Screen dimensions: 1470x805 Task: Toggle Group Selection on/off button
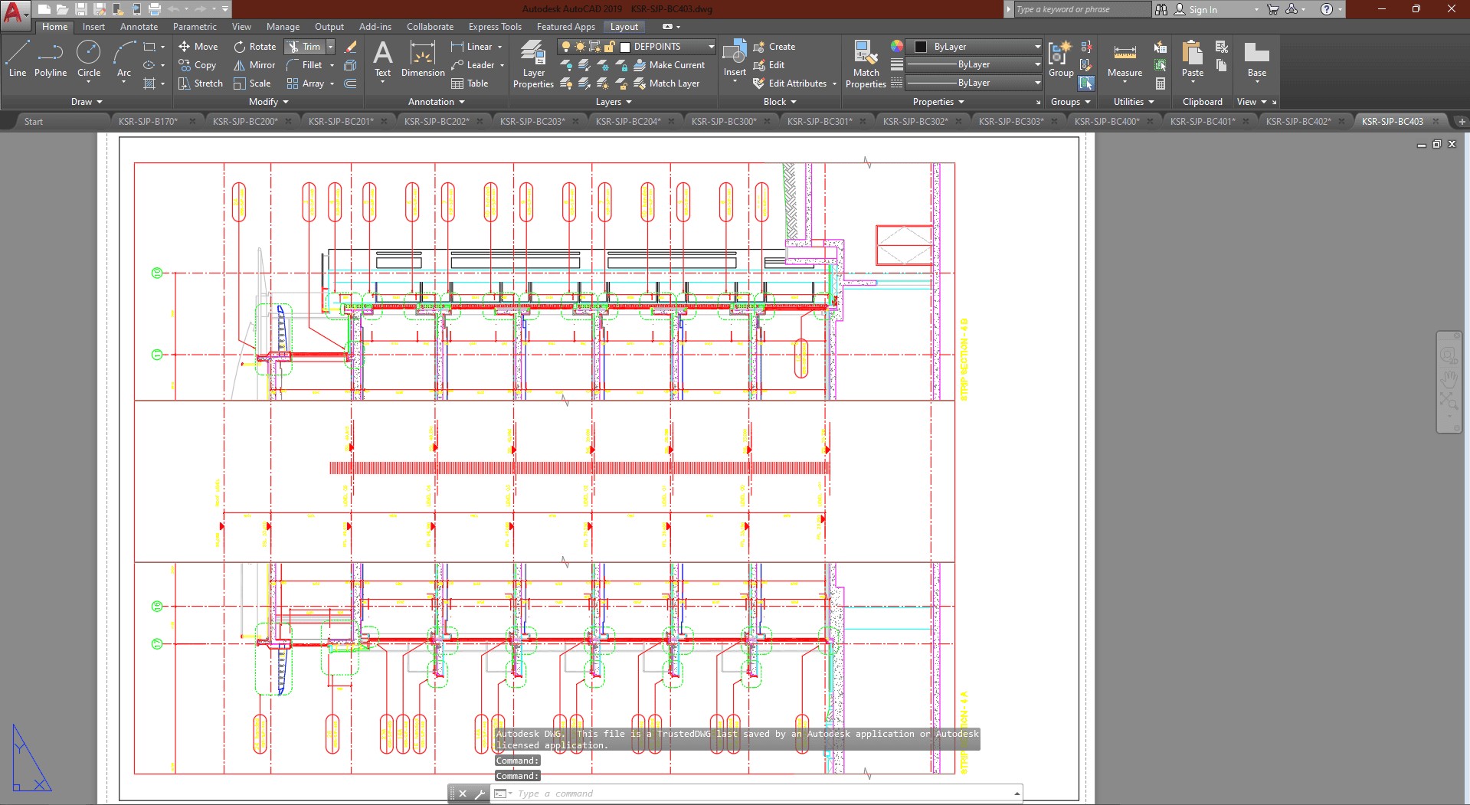pos(1086,83)
